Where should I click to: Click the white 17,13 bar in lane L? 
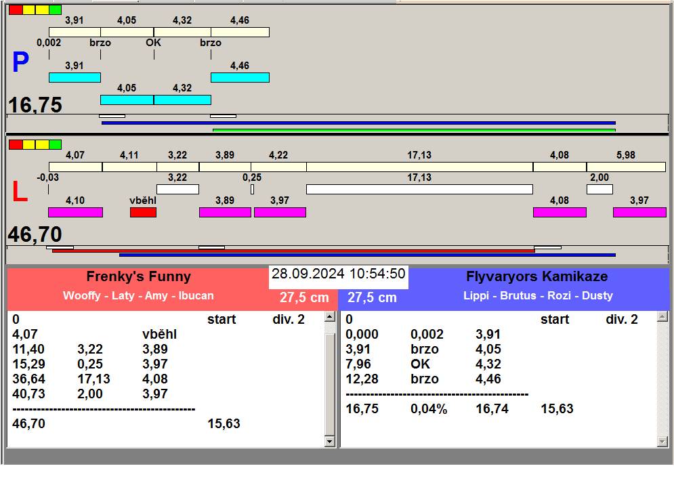419,189
